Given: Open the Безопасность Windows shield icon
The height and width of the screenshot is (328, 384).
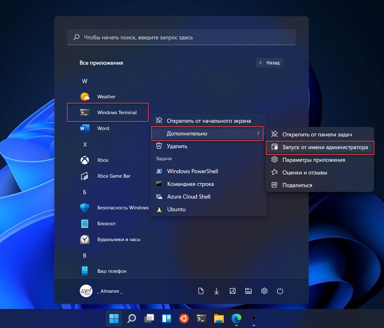Looking at the screenshot, I should point(85,208).
